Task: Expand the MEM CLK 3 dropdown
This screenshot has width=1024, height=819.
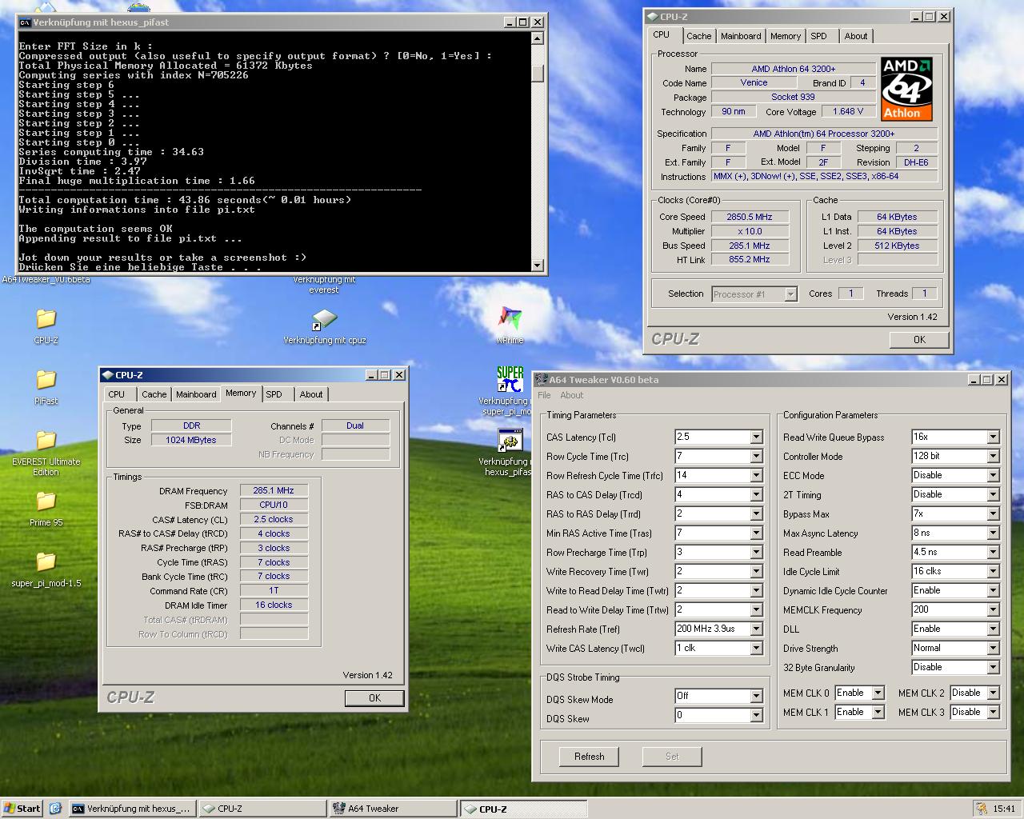Action: pos(993,713)
